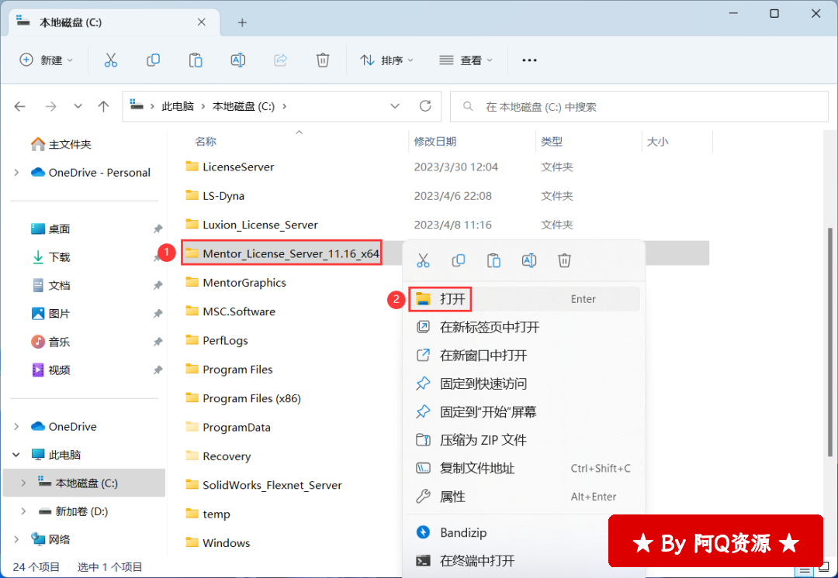Expand 本地磁盘 (C:) in the sidebar

23,483
